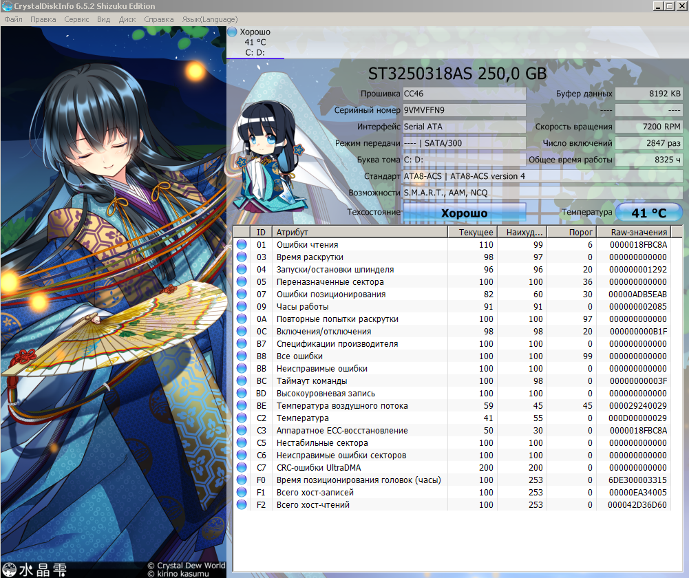Click the status orb for Запуски/остановки шпинделя

click(x=241, y=269)
